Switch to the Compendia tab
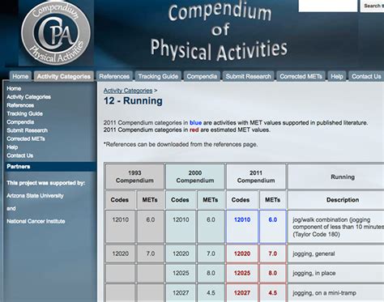The width and height of the screenshot is (384, 302). [202, 76]
